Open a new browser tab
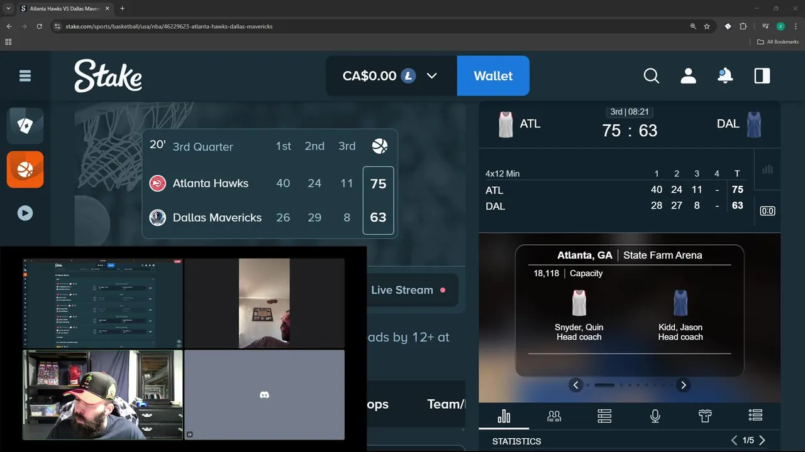Image resolution: width=805 pixels, height=452 pixels. (123, 9)
